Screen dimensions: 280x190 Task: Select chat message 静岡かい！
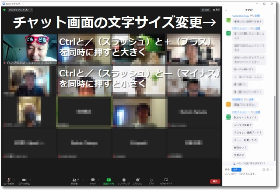point(240,148)
